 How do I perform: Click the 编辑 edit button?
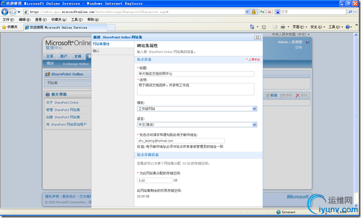point(286,95)
